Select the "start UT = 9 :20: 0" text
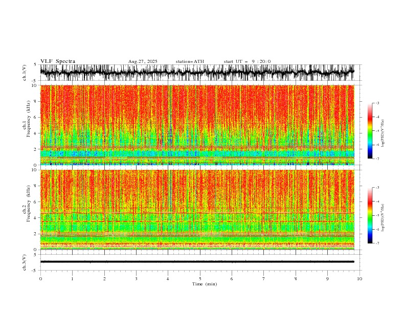Viewport: 405px width, 313px height. point(247,61)
